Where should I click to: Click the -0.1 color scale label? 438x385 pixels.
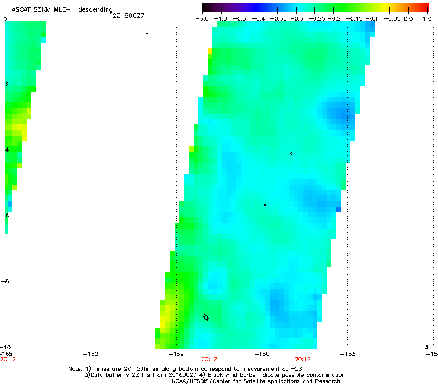pyautogui.click(x=372, y=19)
